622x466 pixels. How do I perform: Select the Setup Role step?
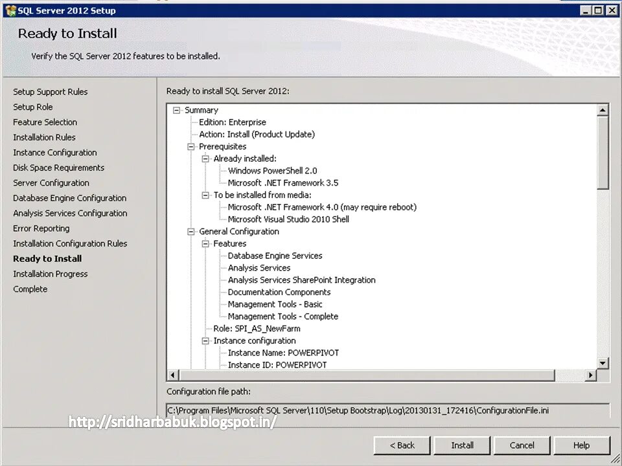(33, 107)
